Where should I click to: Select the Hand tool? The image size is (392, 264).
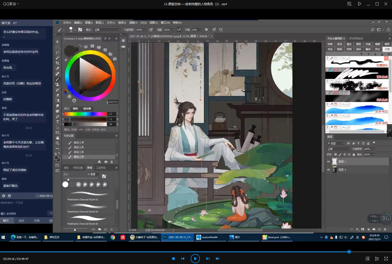(57, 138)
